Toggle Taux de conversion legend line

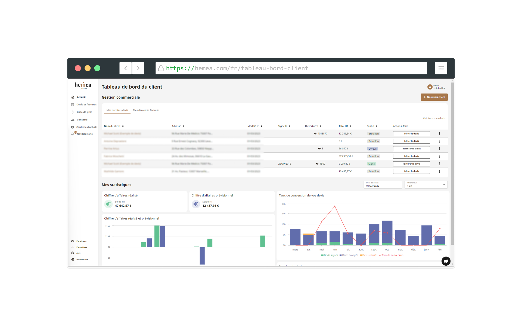pyautogui.click(x=391, y=255)
